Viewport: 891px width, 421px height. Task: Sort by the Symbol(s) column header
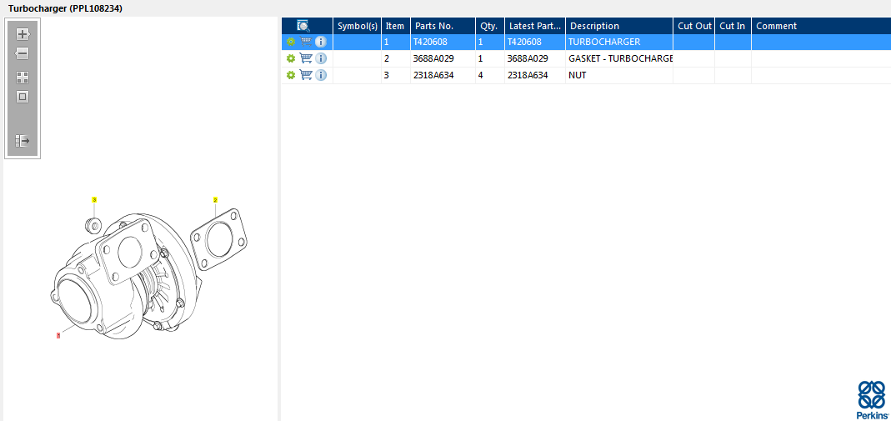coord(358,26)
